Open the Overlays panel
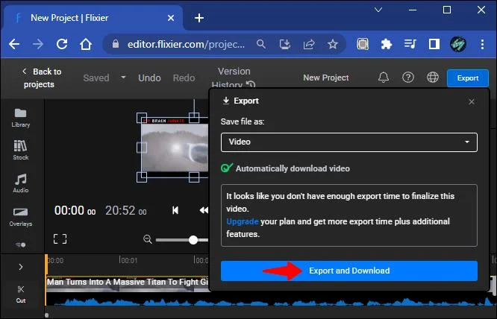497x319 pixels. click(x=21, y=217)
